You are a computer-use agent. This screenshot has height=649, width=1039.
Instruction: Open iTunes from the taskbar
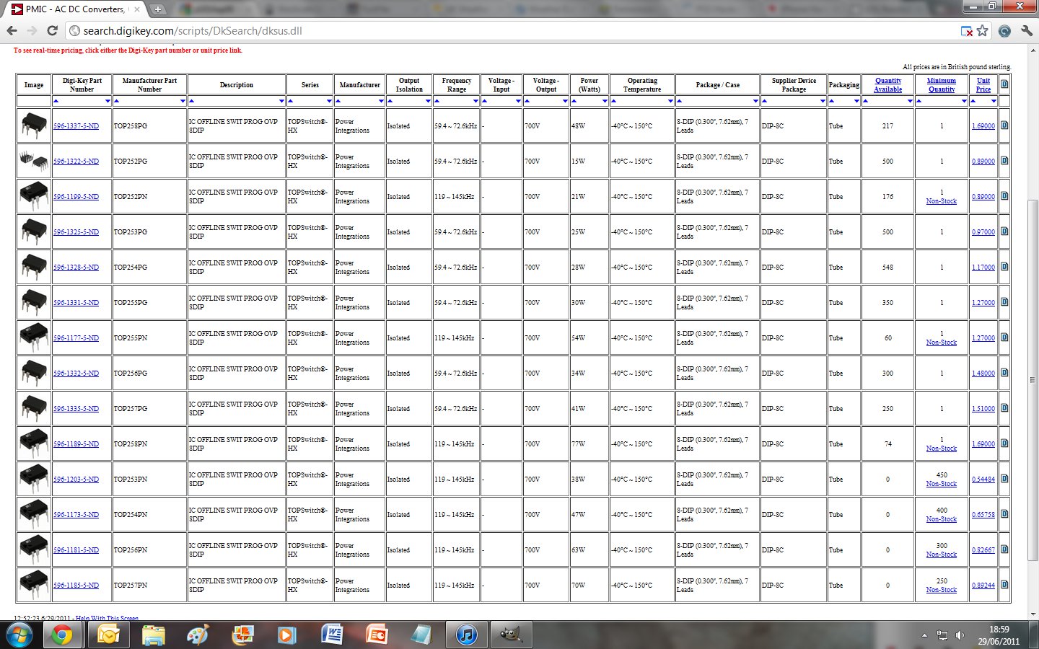coord(467,635)
